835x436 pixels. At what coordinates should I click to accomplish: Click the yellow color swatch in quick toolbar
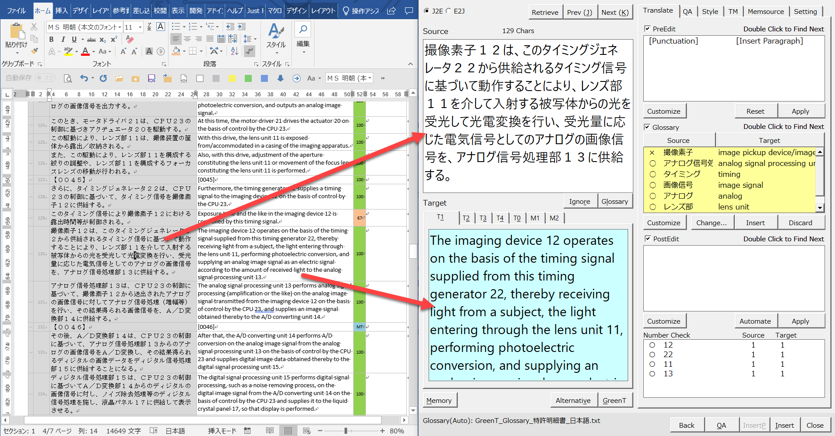pyautogui.click(x=232, y=78)
